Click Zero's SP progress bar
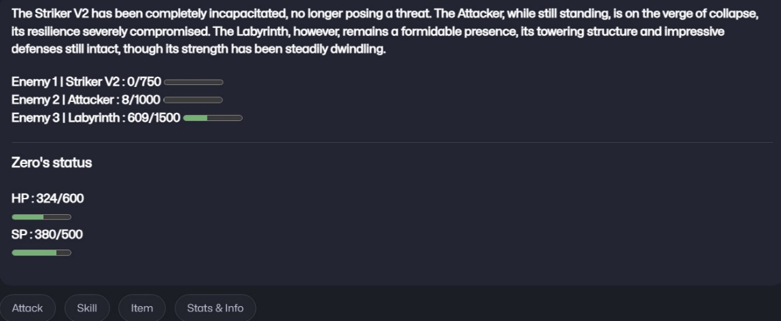 [x=41, y=253]
